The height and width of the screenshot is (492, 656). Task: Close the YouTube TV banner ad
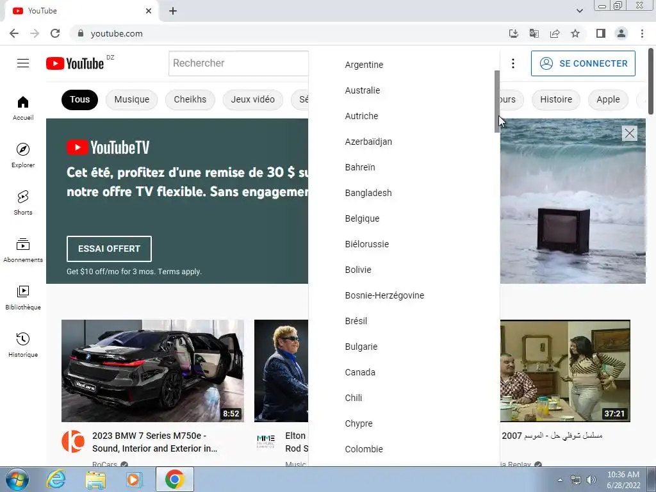[x=630, y=133]
